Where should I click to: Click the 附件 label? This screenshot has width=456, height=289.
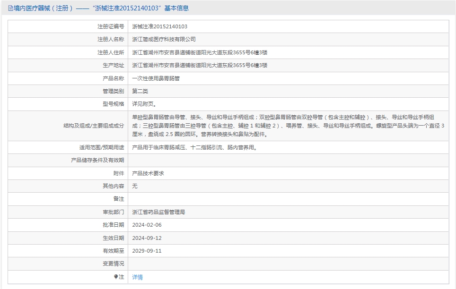click(x=119, y=173)
